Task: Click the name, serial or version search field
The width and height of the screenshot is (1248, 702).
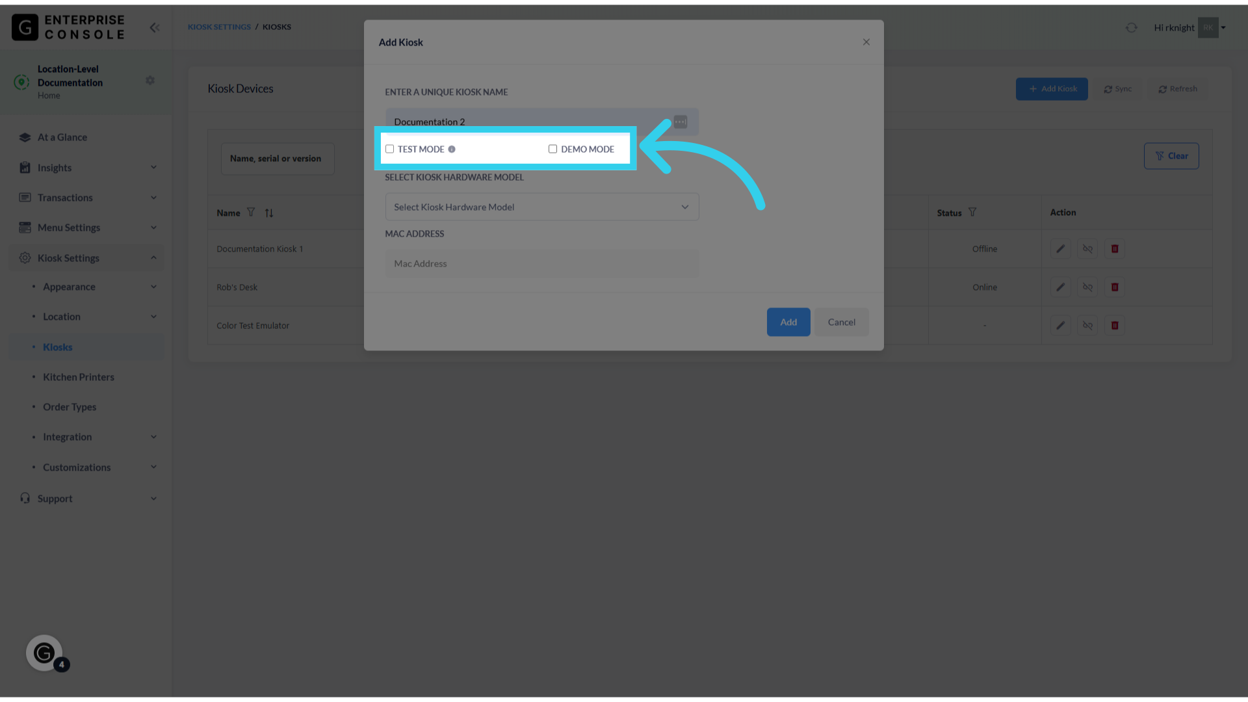Action: pos(278,159)
